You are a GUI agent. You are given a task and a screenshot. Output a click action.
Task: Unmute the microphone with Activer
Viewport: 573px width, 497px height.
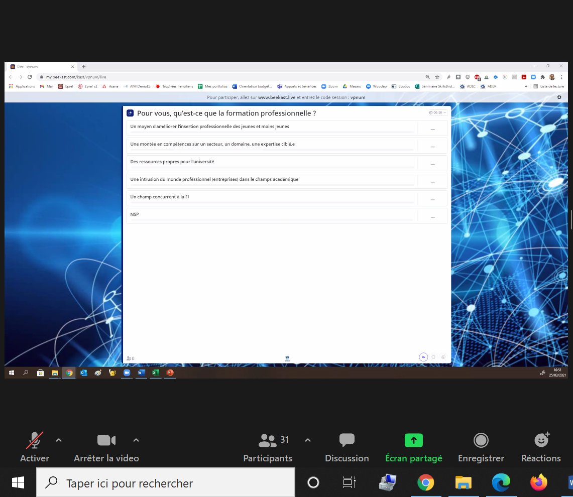click(35, 447)
